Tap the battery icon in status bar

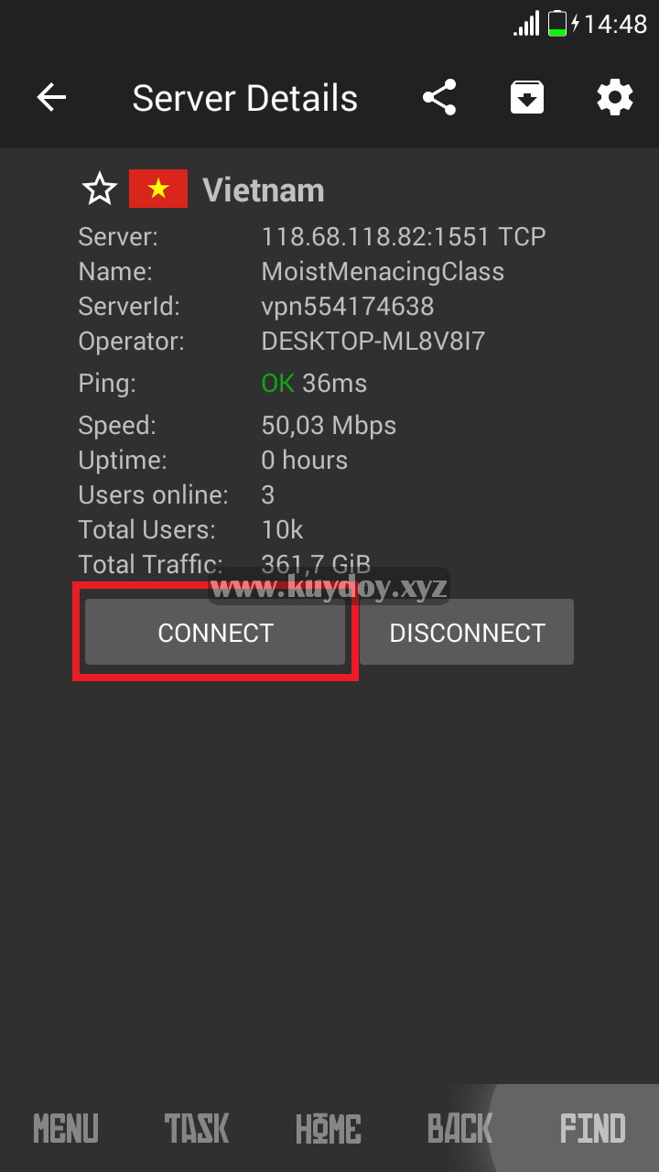557,23
